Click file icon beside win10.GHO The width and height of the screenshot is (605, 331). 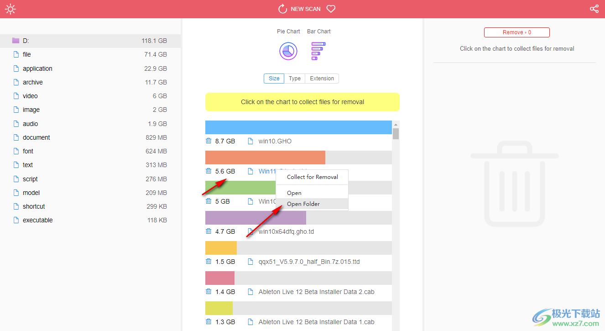250,141
